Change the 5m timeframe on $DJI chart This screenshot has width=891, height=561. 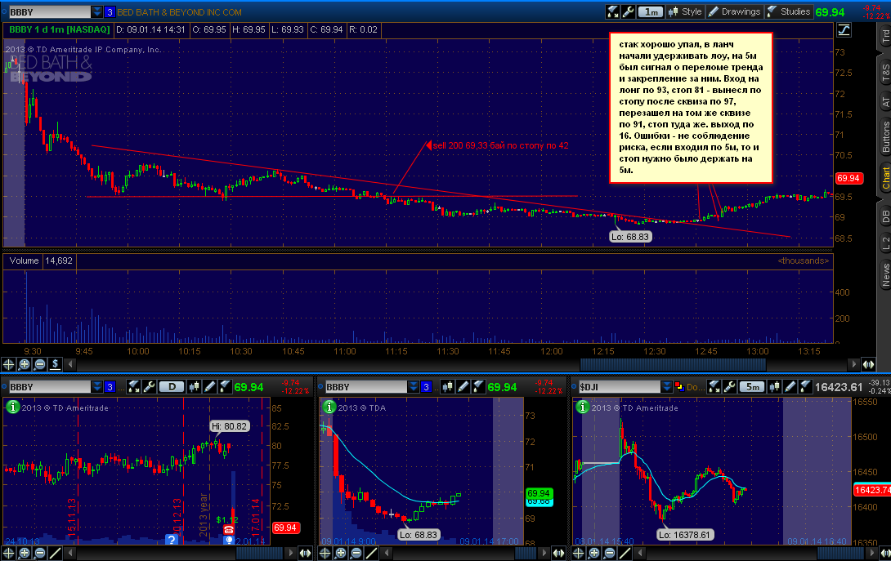coord(752,387)
